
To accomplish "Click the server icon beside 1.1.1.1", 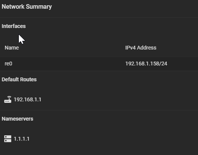I will click(8, 139).
